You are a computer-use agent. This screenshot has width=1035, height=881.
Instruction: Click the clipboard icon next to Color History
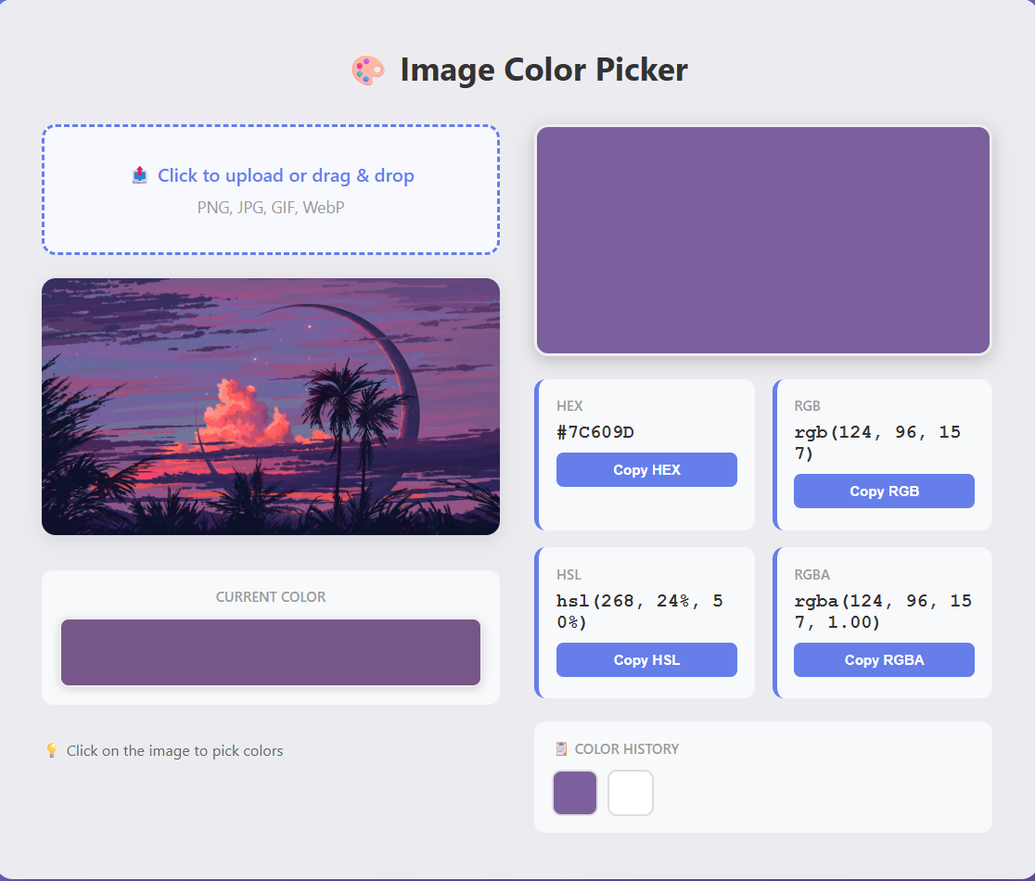[561, 748]
